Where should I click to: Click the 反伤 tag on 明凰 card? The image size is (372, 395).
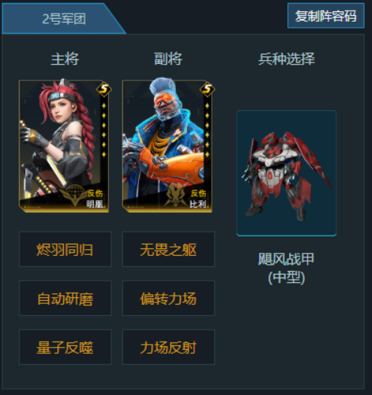(95, 193)
